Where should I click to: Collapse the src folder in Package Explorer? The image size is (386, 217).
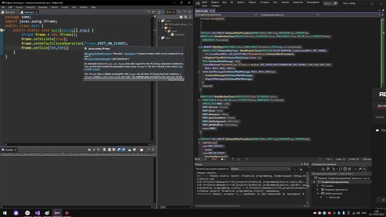[x=163, y=28]
